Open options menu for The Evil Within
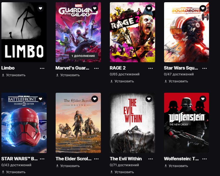 tap(150, 159)
